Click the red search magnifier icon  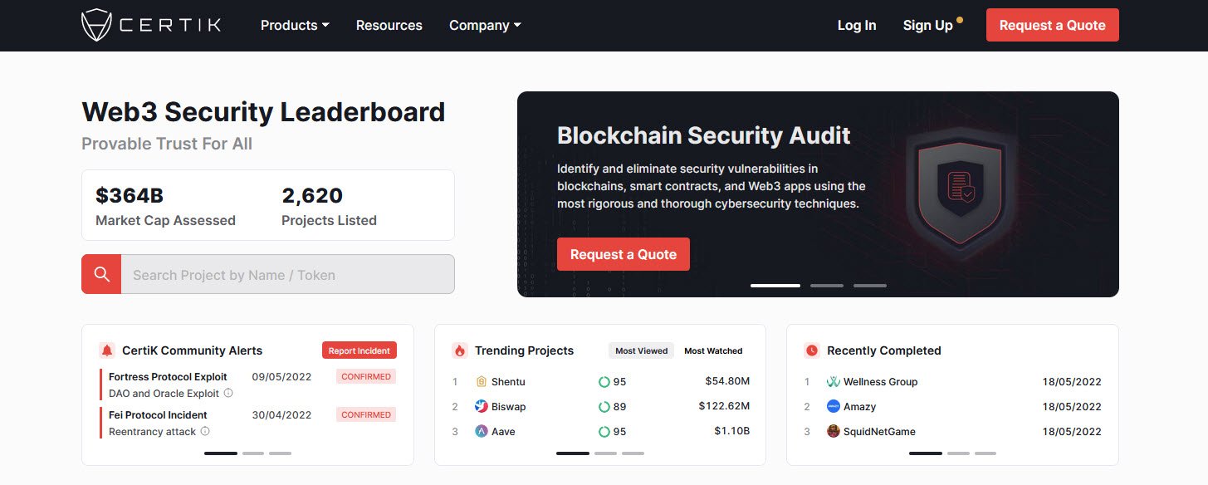point(101,274)
